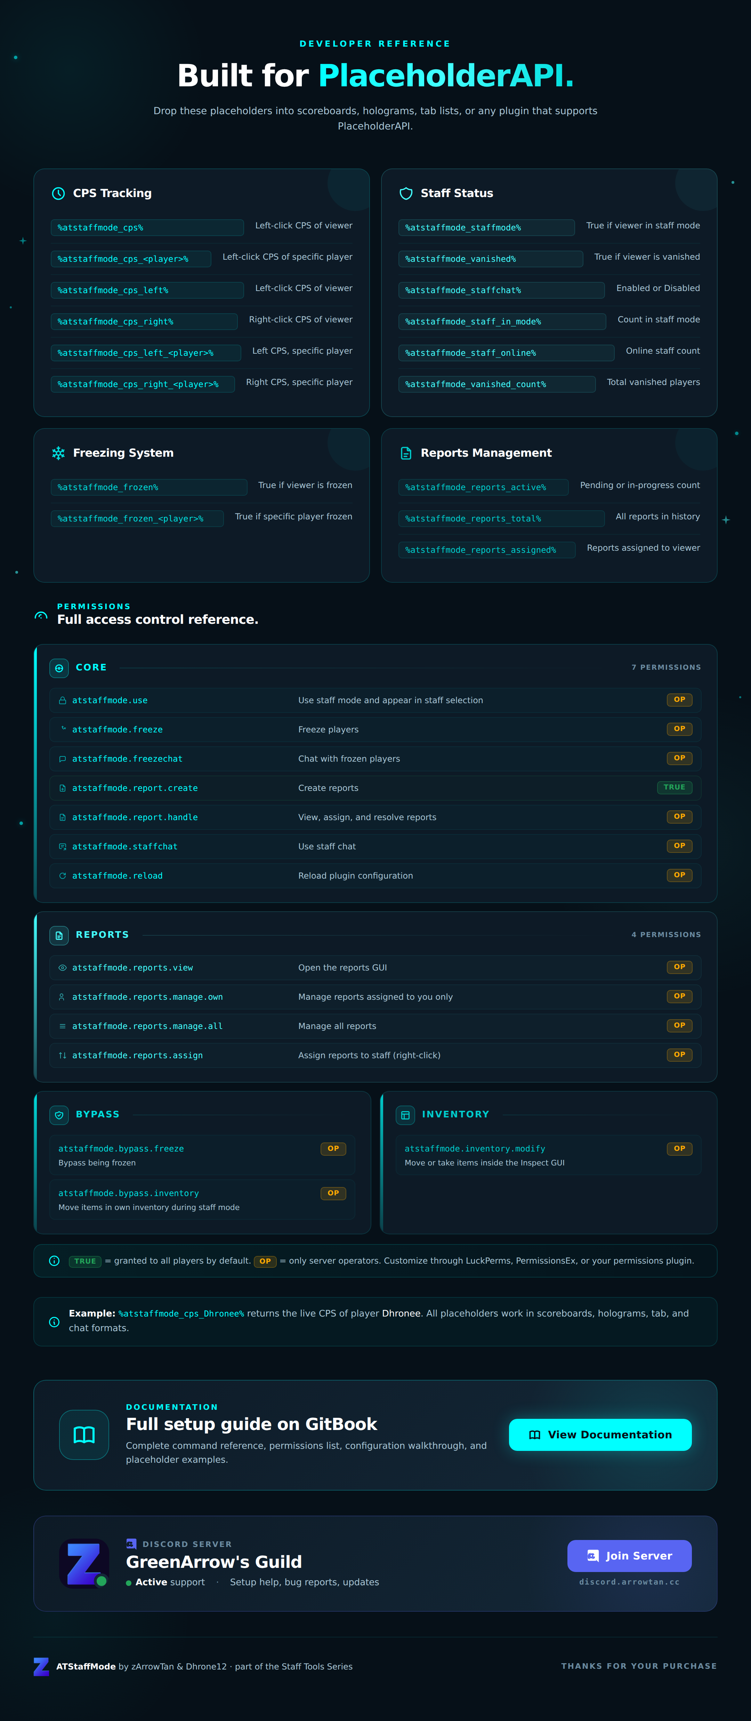Select the %atstaffmode_vanished% placeholder code
This screenshot has height=1721, width=751.
pyautogui.click(x=491, y=259)
